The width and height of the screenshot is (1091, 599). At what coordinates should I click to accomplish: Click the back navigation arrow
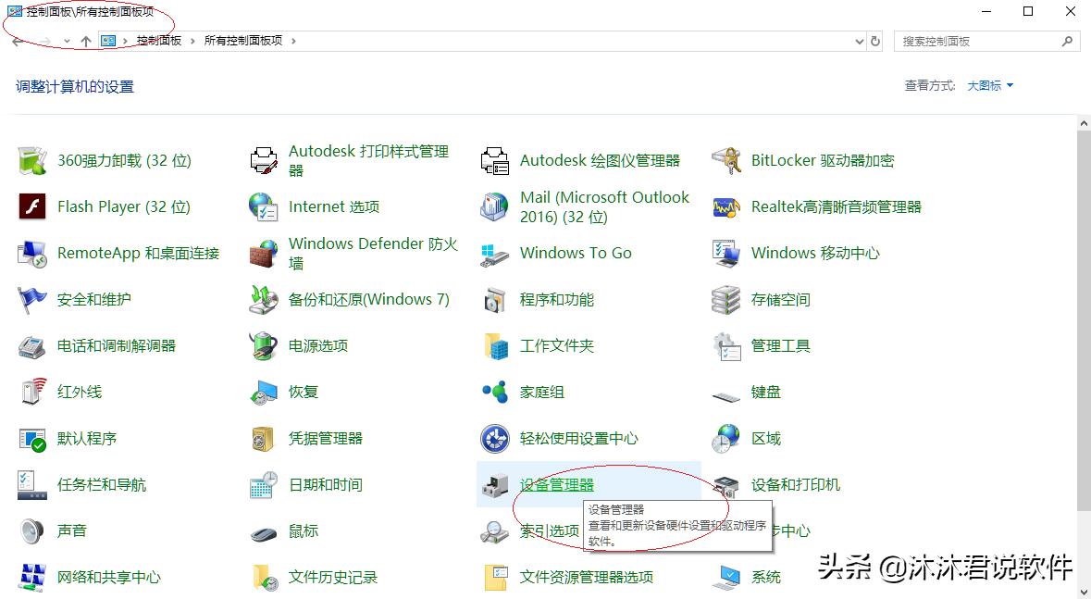pyautogui.click(x=16, y=41)
